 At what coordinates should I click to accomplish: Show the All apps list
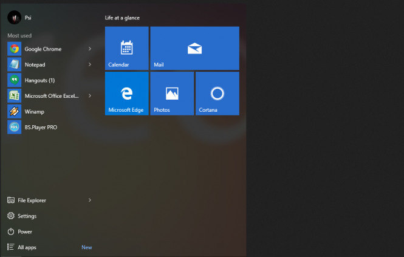[x=27, y=247]
